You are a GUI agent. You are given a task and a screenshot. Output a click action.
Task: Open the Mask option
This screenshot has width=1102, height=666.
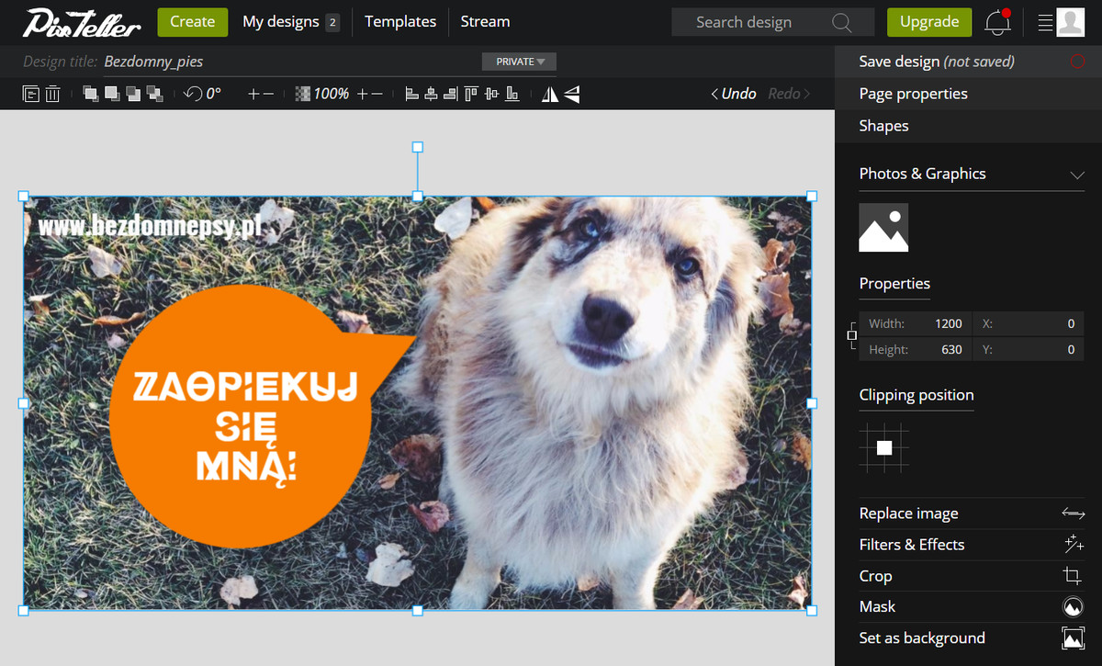coord(972,606)
